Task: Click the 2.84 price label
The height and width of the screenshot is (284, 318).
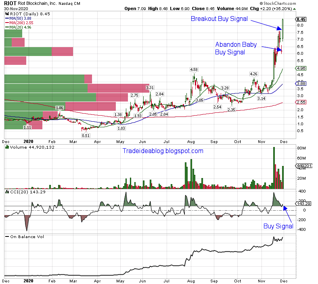Action: tap(160, 94)
